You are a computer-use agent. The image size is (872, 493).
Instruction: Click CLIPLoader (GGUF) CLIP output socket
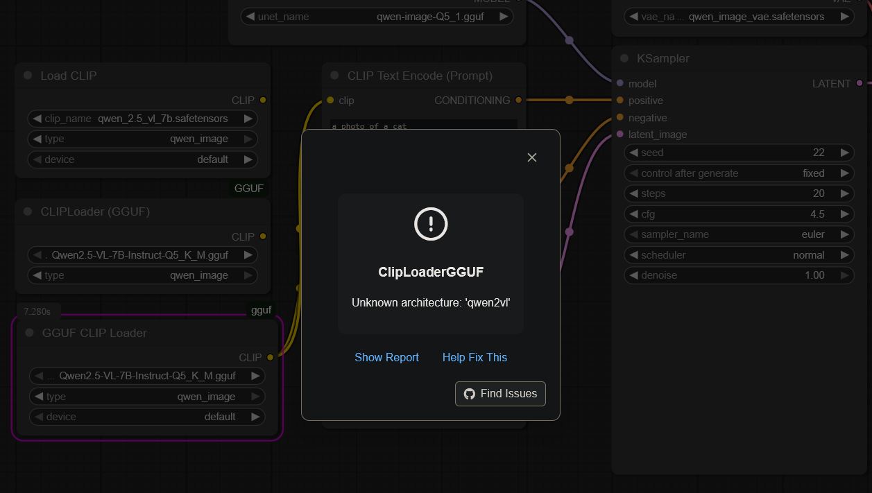click(x=262, y=236)
